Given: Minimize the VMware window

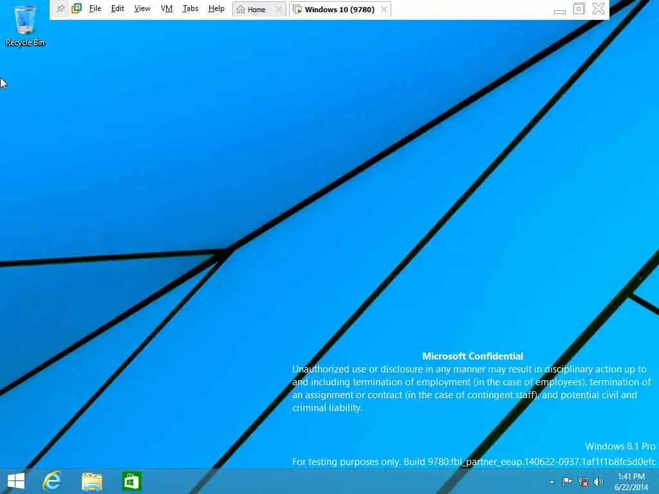Looking at the screenshot, I should [560, 12].
